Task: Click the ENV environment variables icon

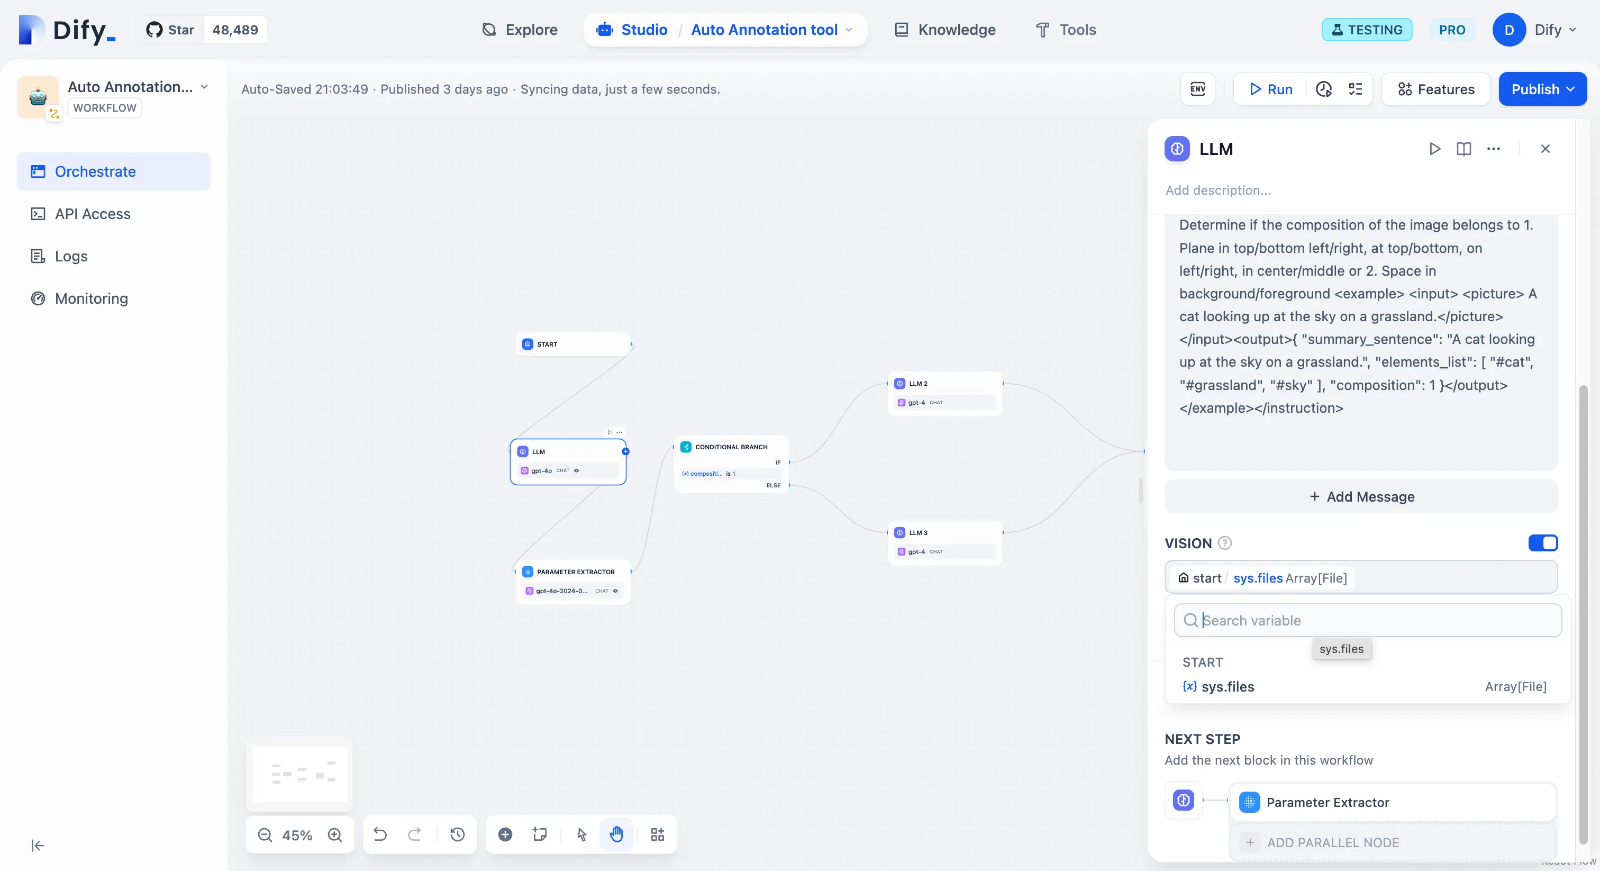Action: click(1197, 89)
